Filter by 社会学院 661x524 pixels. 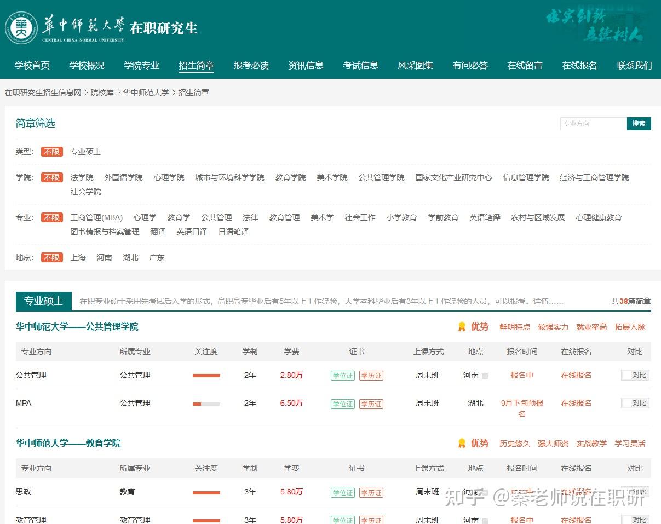(86, 192)
